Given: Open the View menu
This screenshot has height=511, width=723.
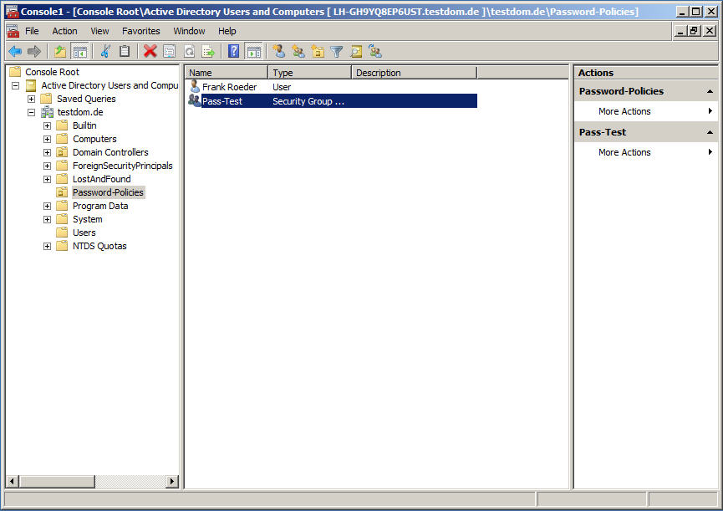Looking at the screenshot, I should tap(99, 31).
